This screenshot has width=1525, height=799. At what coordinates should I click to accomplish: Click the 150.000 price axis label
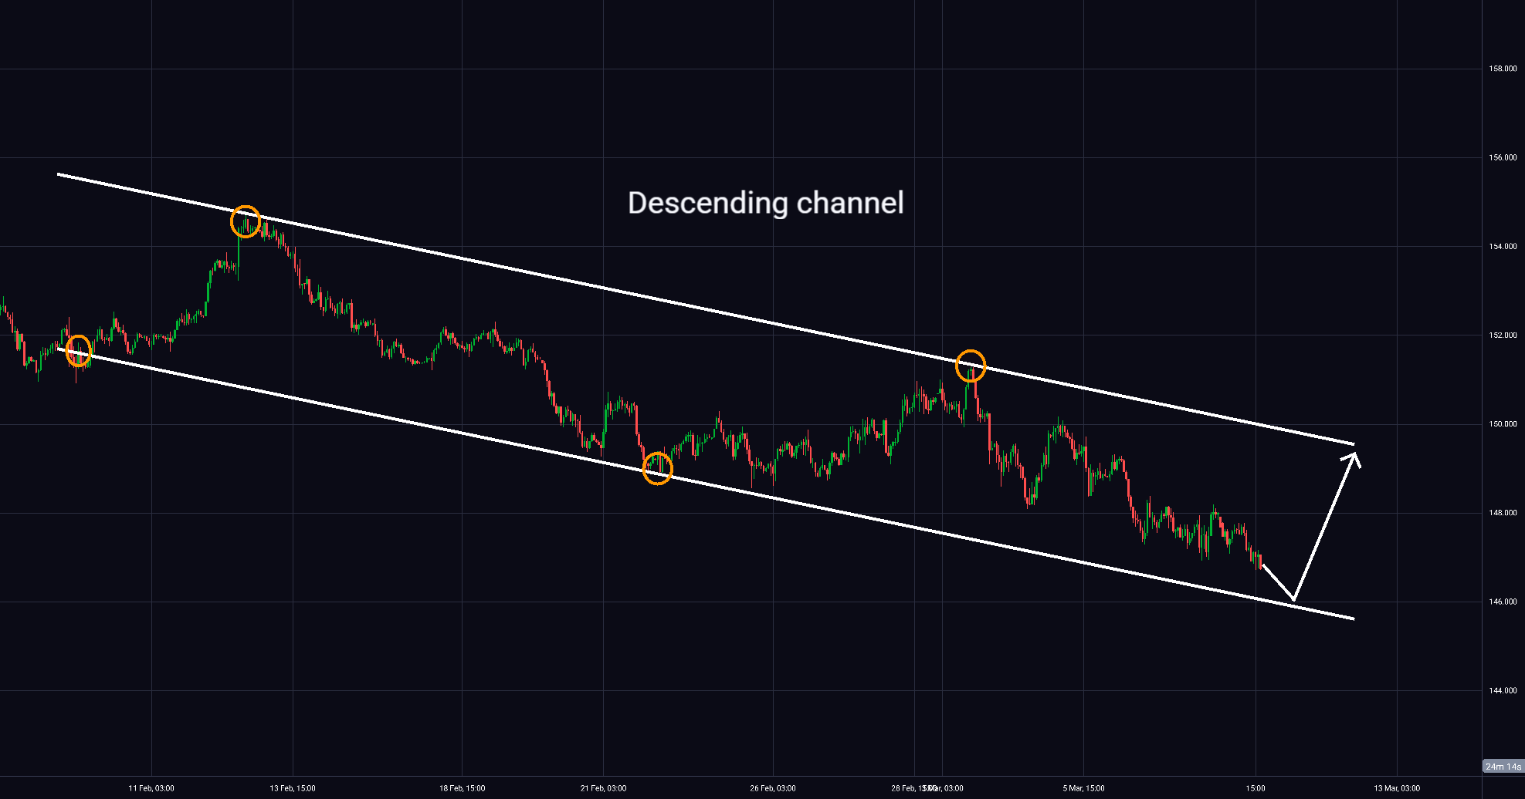click(x=1503, y=424)
